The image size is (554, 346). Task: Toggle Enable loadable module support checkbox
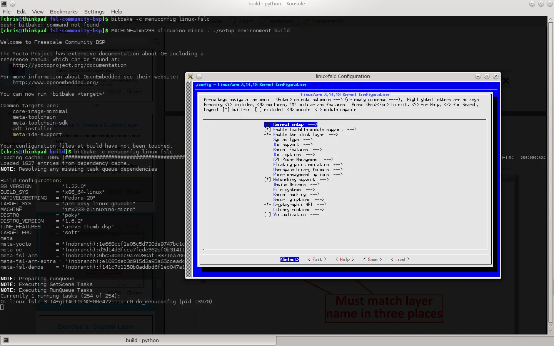(267, 130)
